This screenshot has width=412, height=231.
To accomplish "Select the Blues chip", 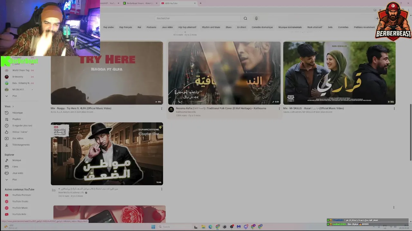I will [229, 27].
